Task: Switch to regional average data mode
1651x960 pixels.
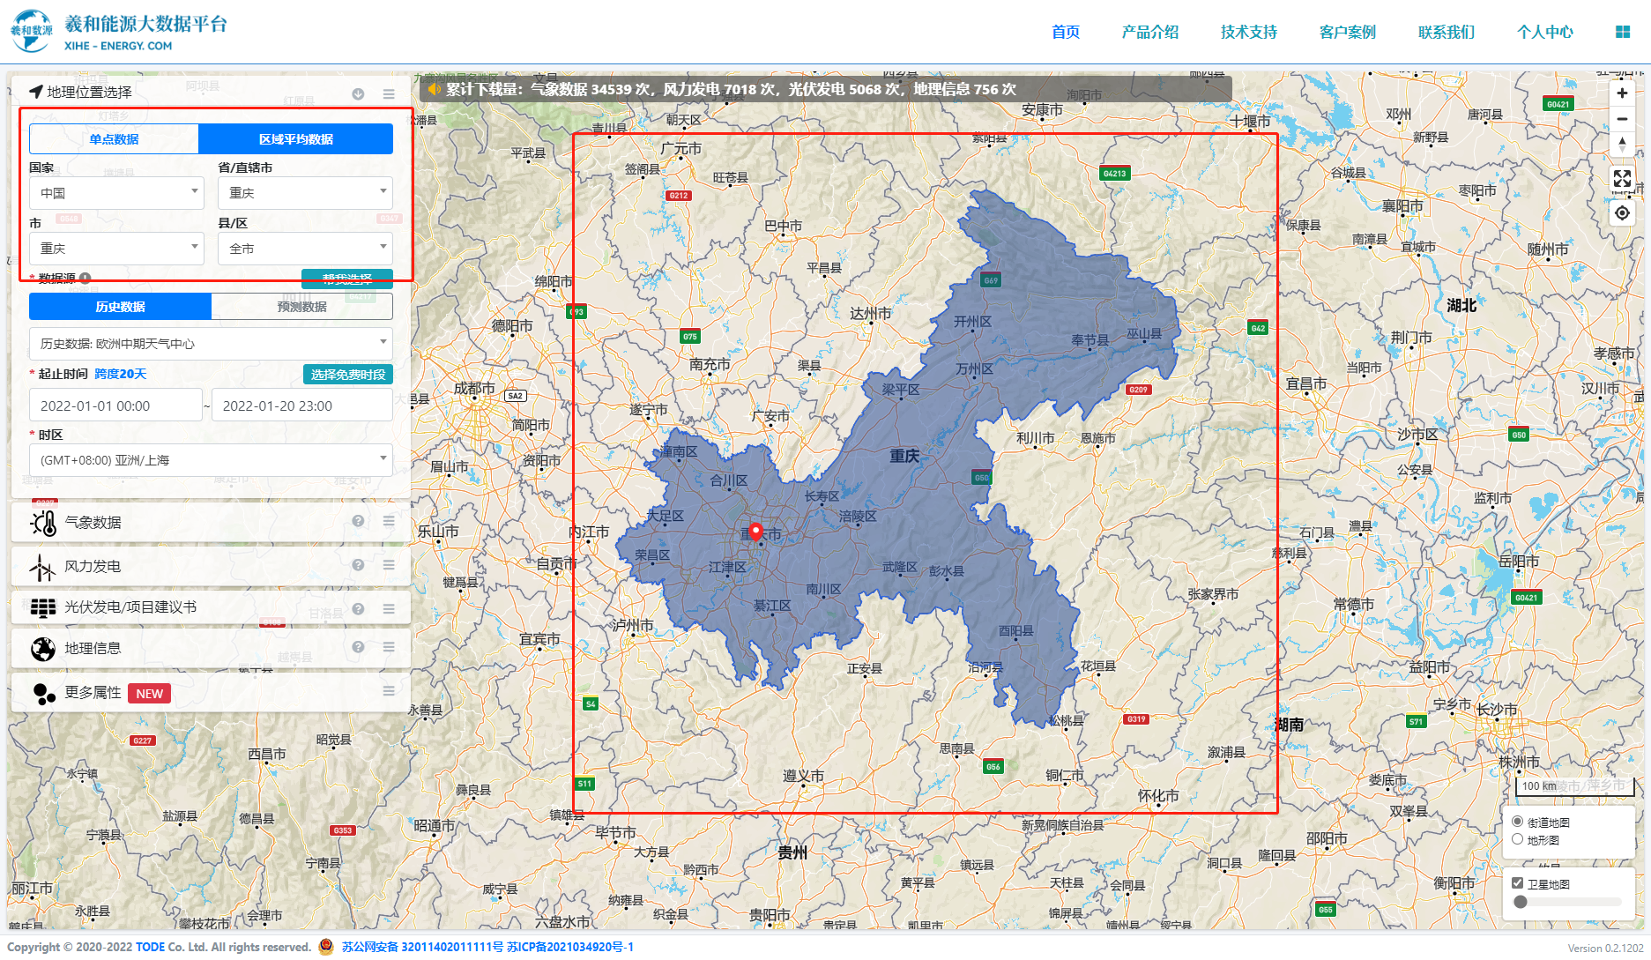Action: click(295, 139)
